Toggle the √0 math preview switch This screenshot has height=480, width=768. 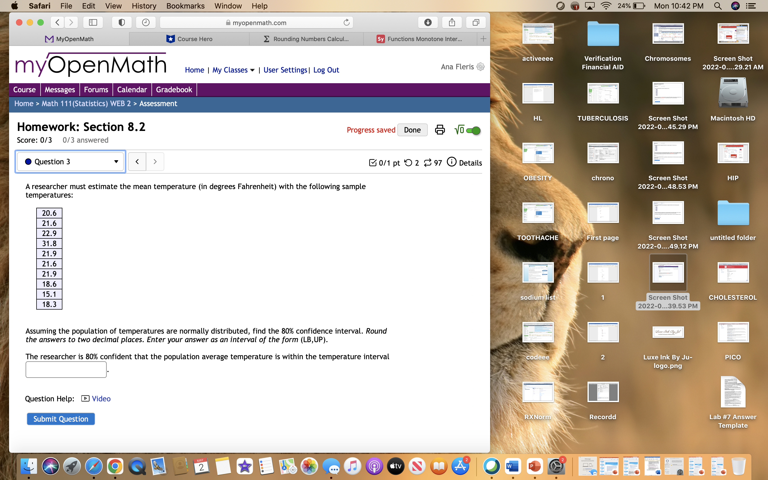[x=473, y=130]
